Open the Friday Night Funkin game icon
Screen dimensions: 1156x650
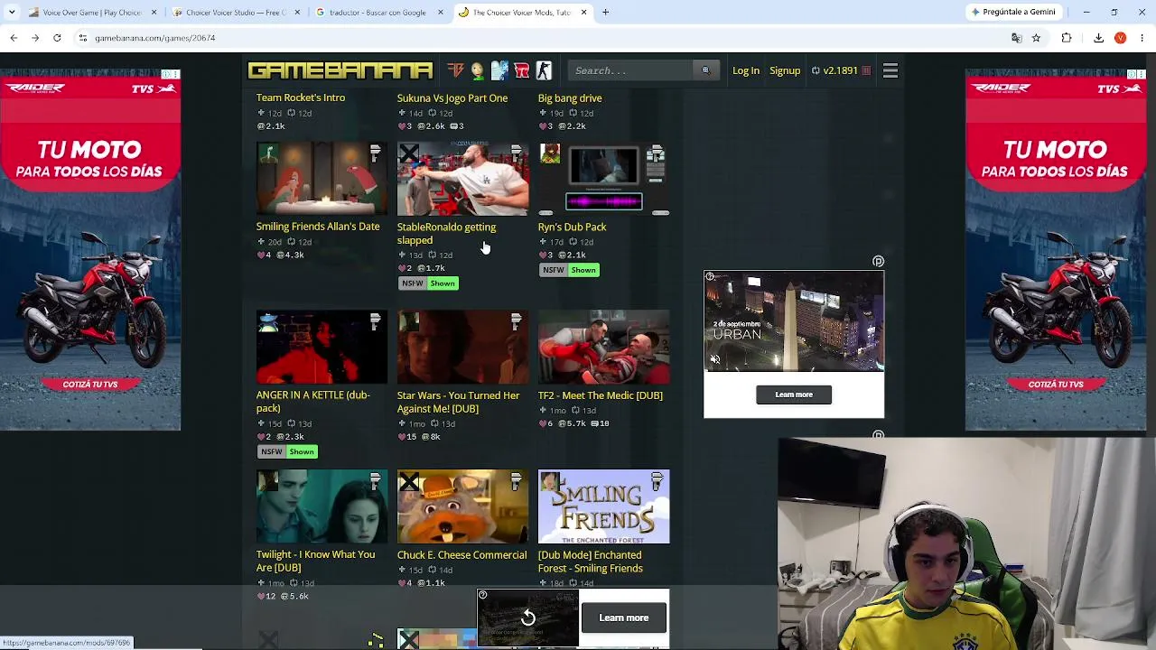pyautogui.click(x=521, y=70)
